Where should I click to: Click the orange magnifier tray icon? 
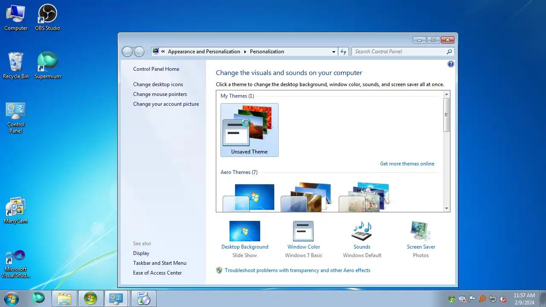[482, 299]
